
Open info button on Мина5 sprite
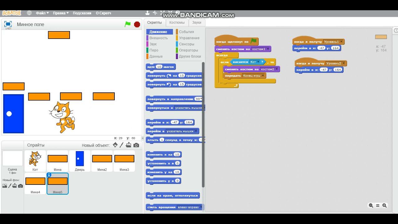coord(49,175)
